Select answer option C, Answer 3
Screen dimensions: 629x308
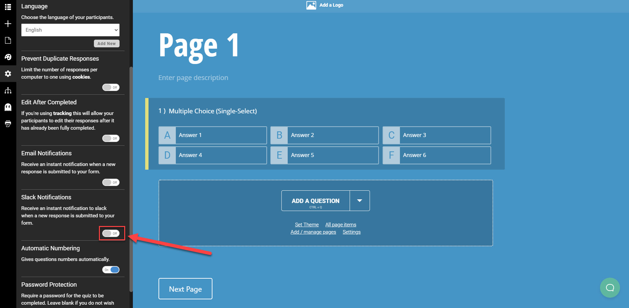[x=437, y=135]
